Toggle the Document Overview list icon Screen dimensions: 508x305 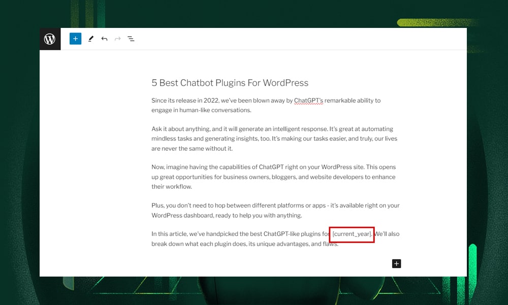[131, 39]
